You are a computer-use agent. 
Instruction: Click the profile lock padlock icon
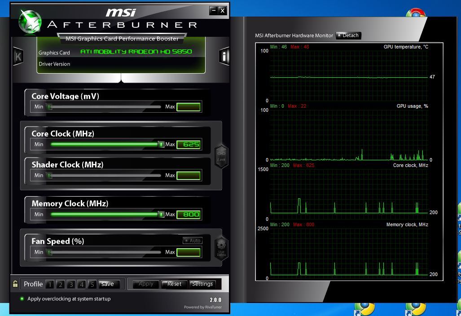(x=15, y=284)
